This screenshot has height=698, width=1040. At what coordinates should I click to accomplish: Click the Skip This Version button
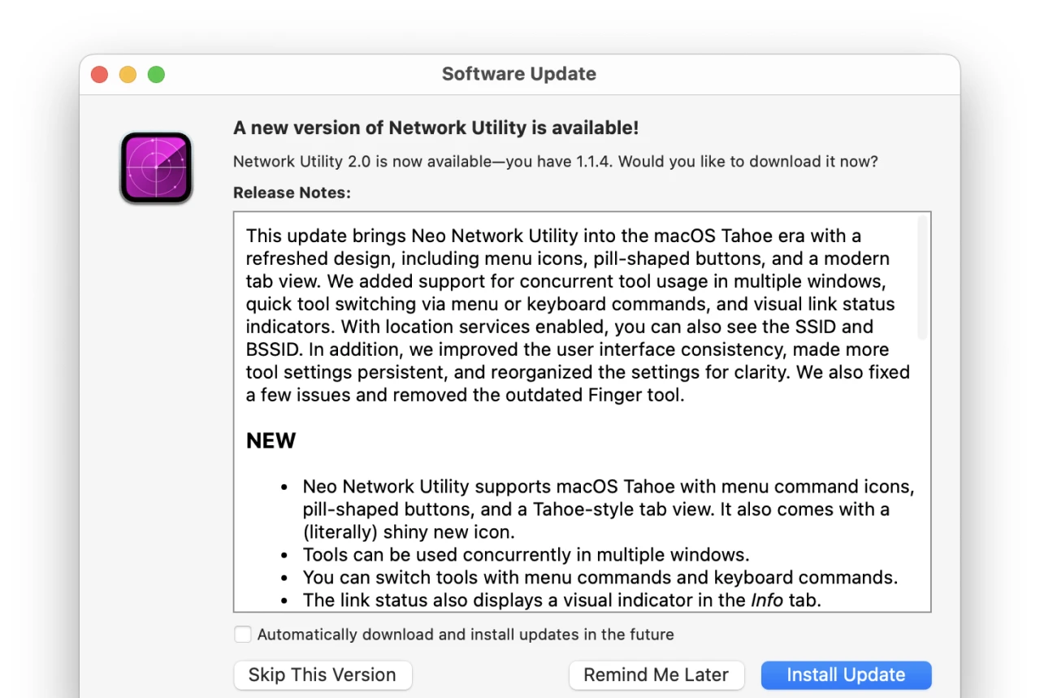coord(323,674)
